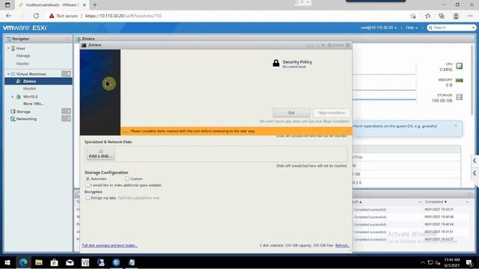The width and height of the screenshot is (479, 269).
Task: Open browser Collections icon
Action: [442, 16]
